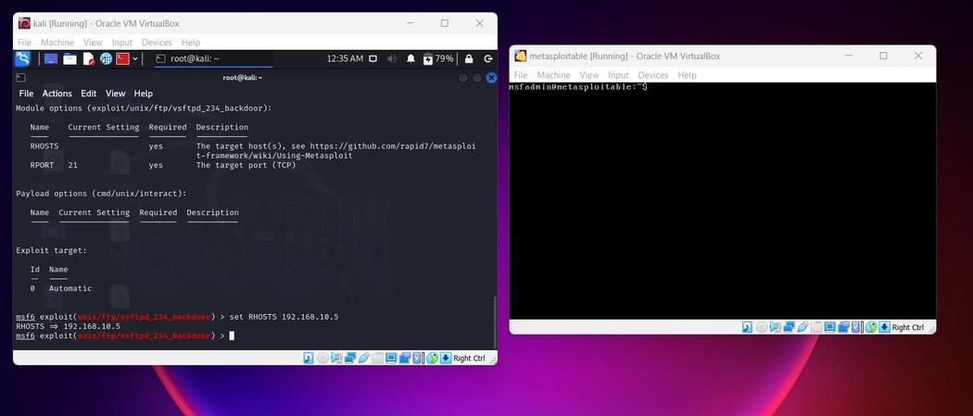Open Help menu of metasploitable VirtualBox window

pyautogui.click(x=687, y=75)
